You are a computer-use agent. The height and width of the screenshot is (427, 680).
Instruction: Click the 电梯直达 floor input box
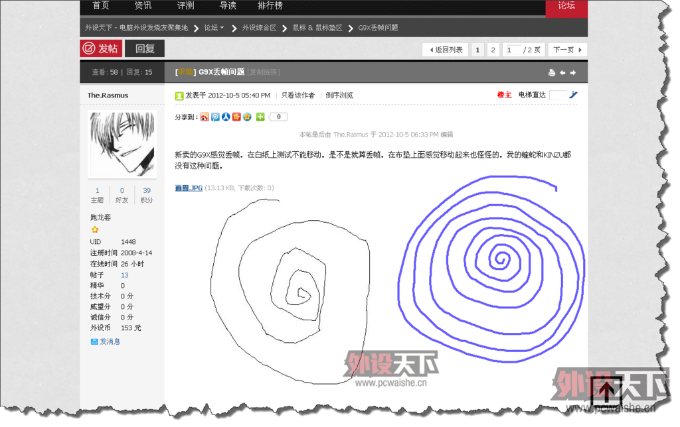558,95
